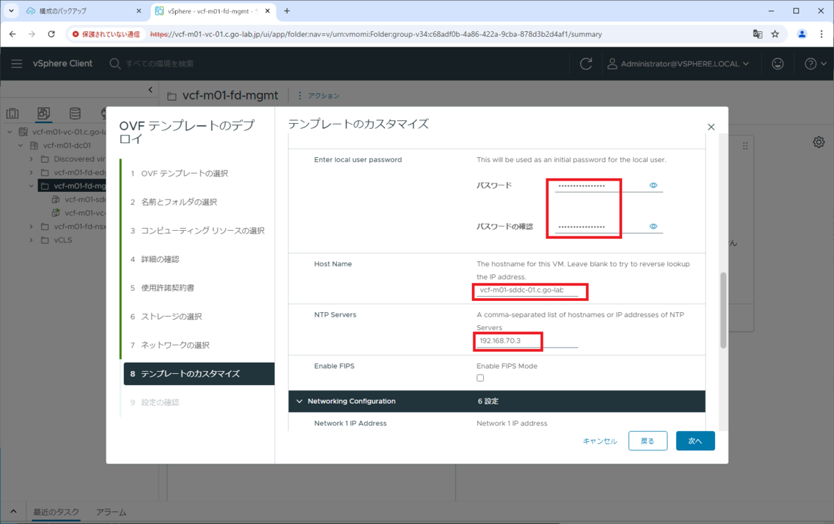Image resolution: width=834 pixels, height=524 pixels.
Task: Select the VMs and Templates inventory icon
Action: pyautogui.click(x=43, y=113)
